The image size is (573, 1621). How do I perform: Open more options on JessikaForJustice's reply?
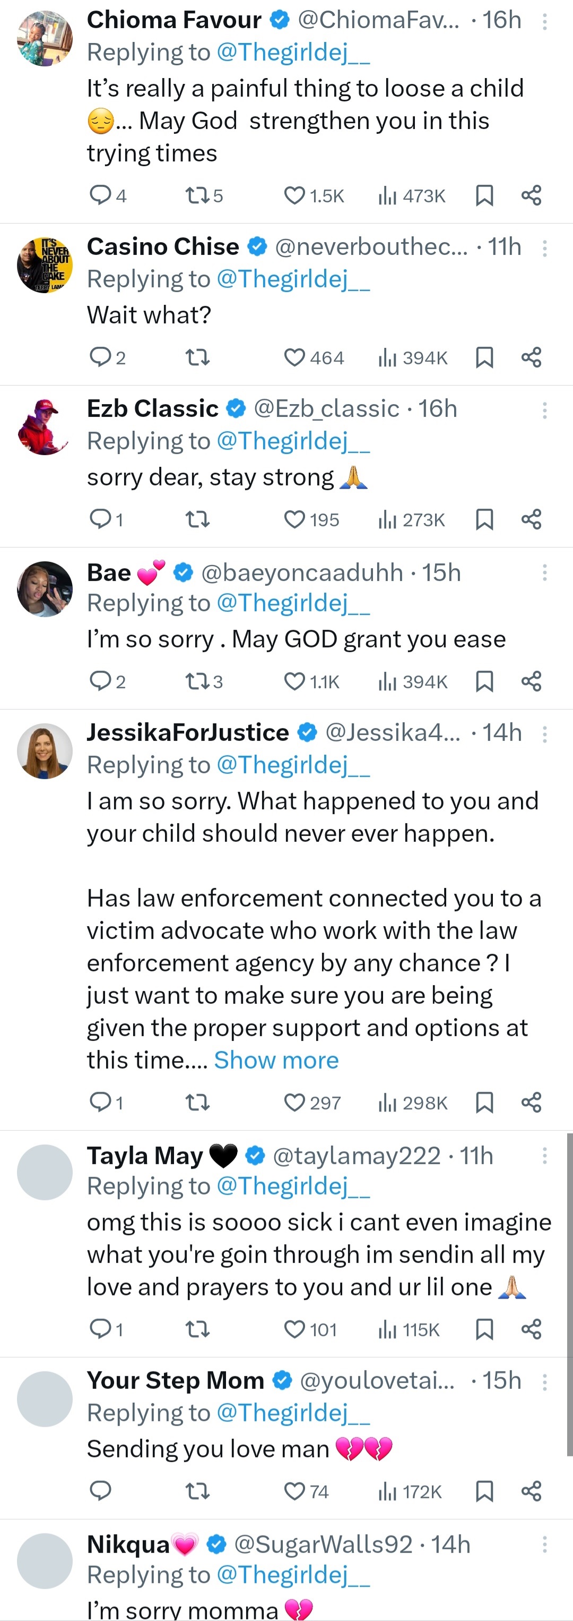tap(544, 733)
